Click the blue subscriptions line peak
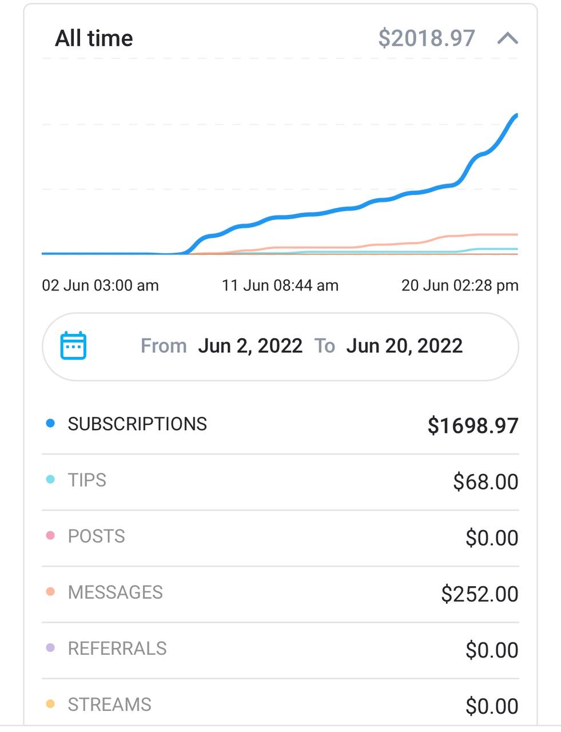The height and width of the screenshot is (732, 561). pos(515,116)
